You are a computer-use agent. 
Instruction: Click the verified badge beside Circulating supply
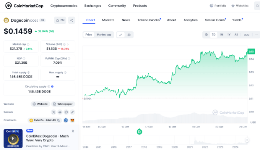pyautogui.click(x=52, y=87)
